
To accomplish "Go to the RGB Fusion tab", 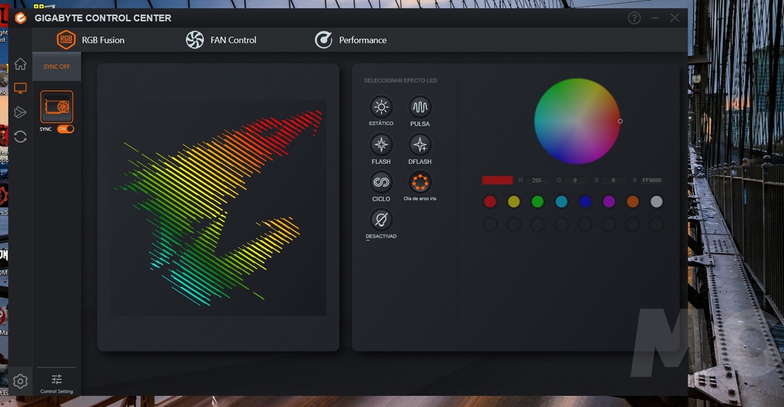I will 90,40.
